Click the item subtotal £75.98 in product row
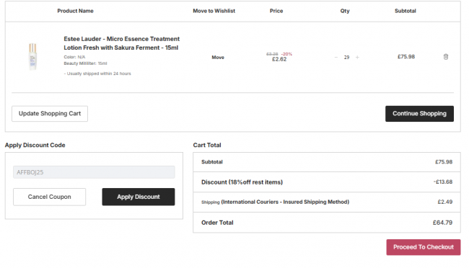 406,56
